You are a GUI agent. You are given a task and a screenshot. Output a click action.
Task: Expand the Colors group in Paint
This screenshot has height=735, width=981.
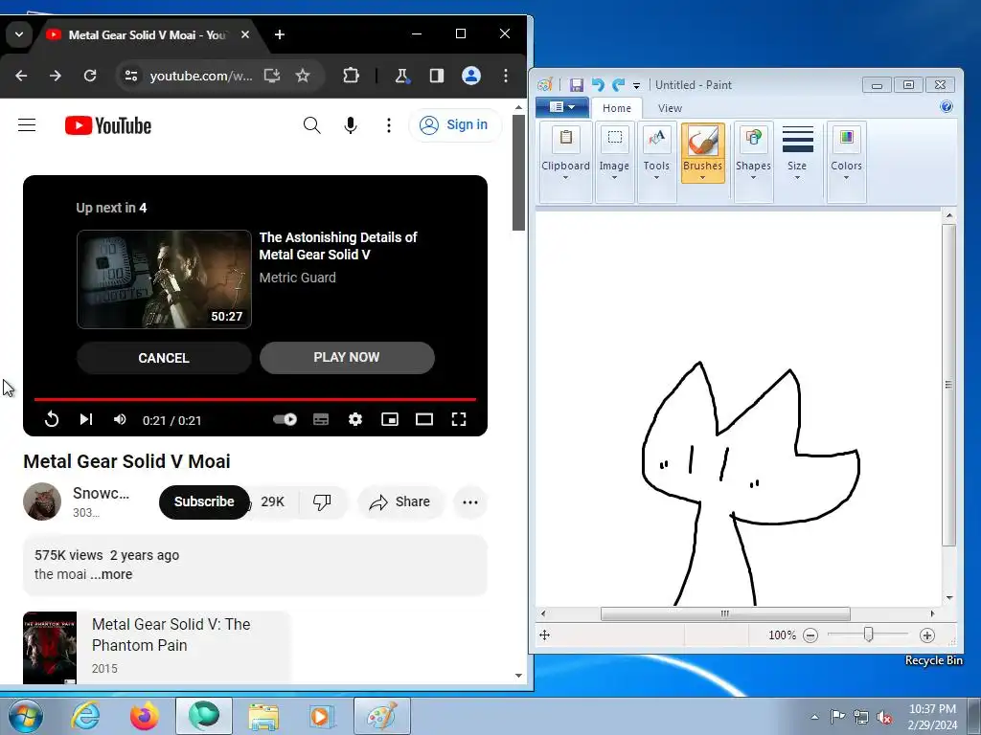847,161
